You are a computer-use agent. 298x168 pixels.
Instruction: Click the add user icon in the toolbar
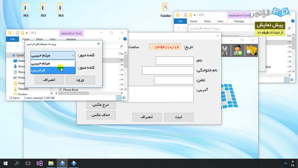coord(238,50)
